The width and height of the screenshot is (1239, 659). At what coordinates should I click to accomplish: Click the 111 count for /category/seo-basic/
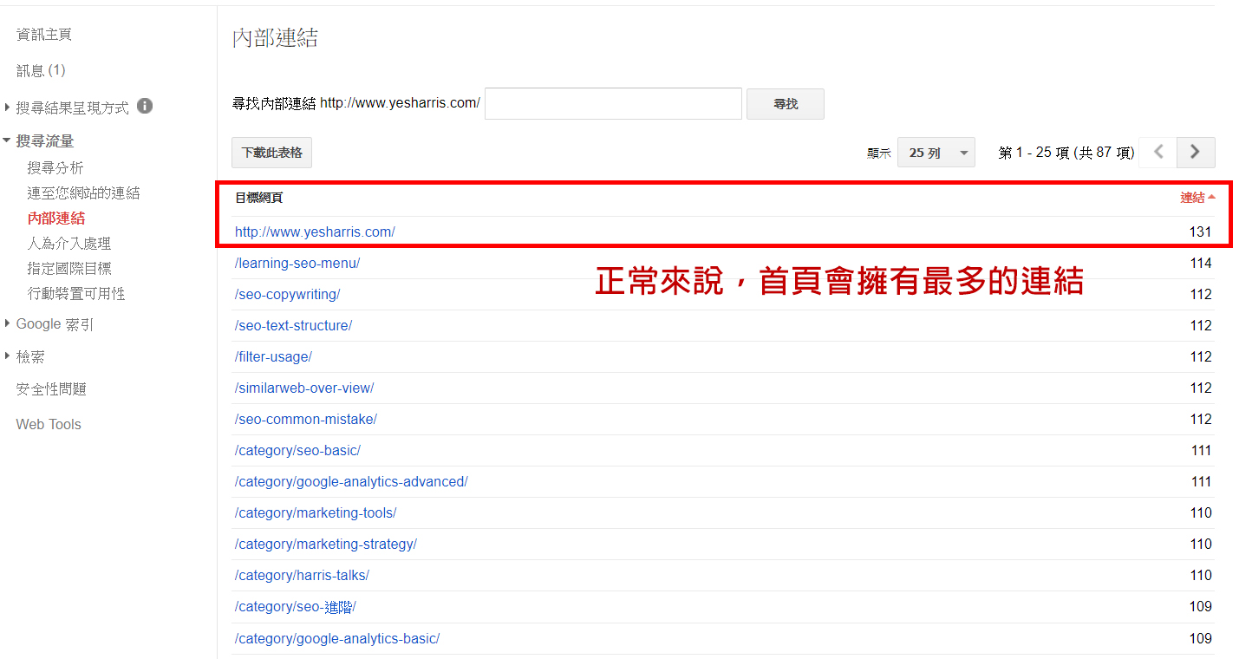tap(1201, 451)
